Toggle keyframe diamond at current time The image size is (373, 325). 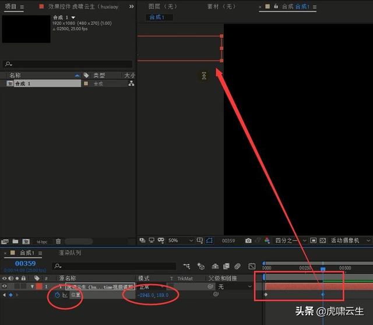point(10,295)
